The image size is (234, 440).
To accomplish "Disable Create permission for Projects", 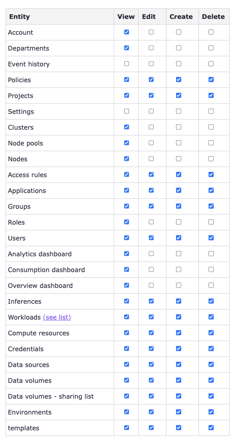I will coord(179,95).
